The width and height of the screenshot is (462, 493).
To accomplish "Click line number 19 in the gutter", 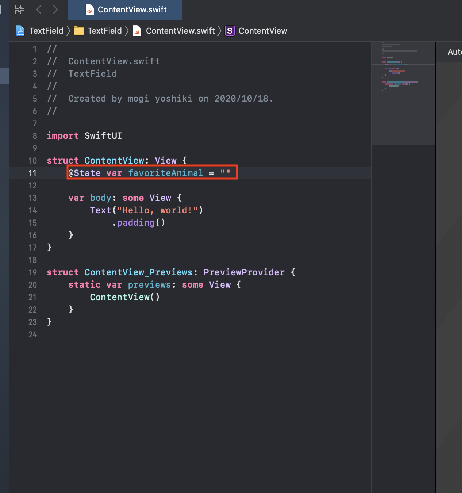I will pyautogui.click(x=32, y=272).
